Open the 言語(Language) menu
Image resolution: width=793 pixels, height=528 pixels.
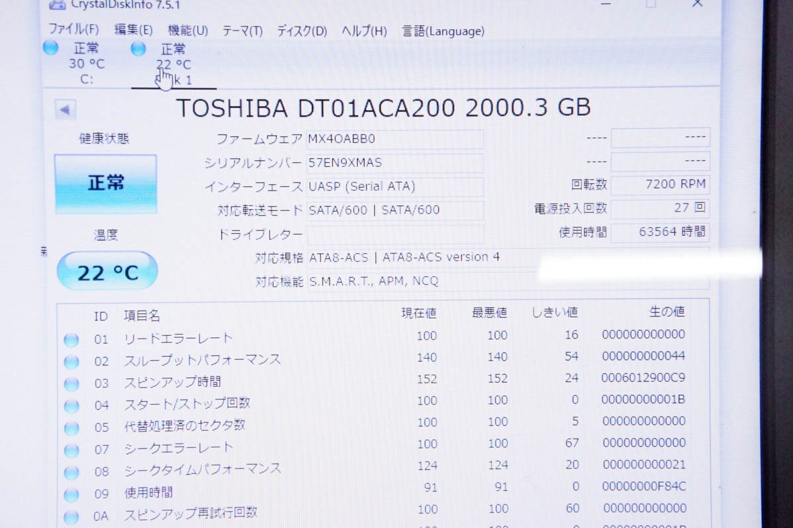pos(443,31)
